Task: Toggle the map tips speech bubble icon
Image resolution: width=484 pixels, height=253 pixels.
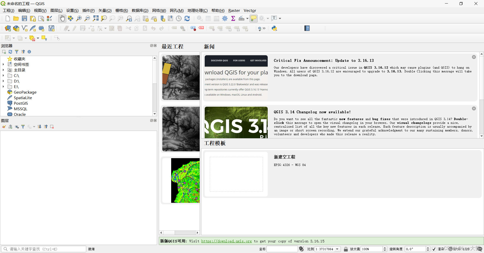Action: [x=254, y=18]
